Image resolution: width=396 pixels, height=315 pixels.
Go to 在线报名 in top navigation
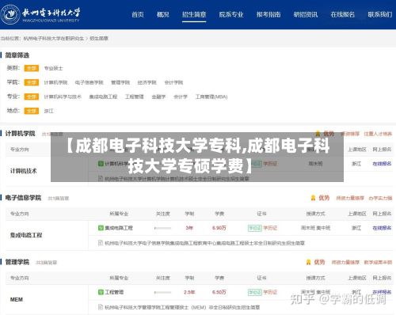pos(343,14)
